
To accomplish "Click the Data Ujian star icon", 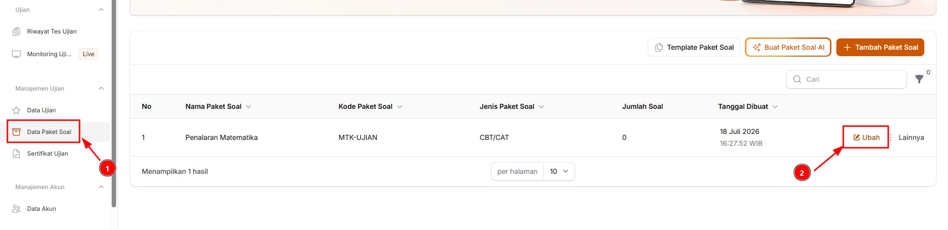I will [16, 110].
